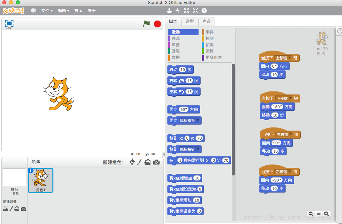
Task: Collapse the stage with the small arrow
Action: [x=164, y=154]
